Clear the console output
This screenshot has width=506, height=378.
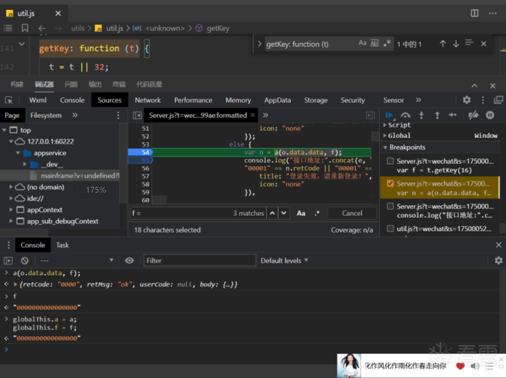25,261
